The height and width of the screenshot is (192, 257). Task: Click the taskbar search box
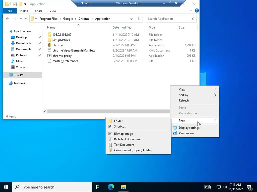click(x=52, y=187)
